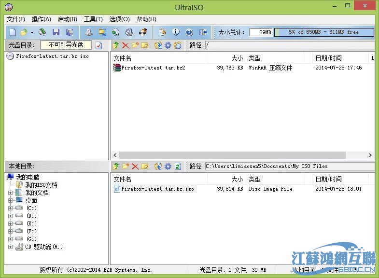
Task: Expand the 我的文档 tree node
Action: click(x=10, y=193)
